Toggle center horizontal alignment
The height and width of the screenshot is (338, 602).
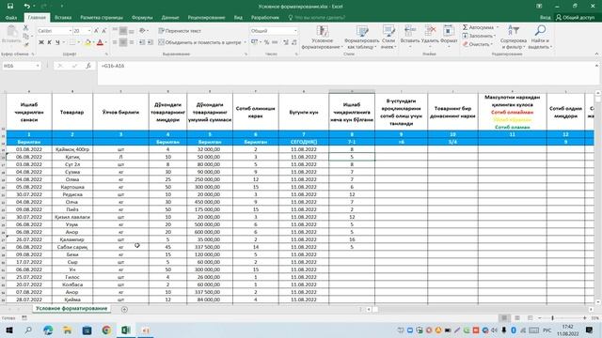tap(123, 42)
